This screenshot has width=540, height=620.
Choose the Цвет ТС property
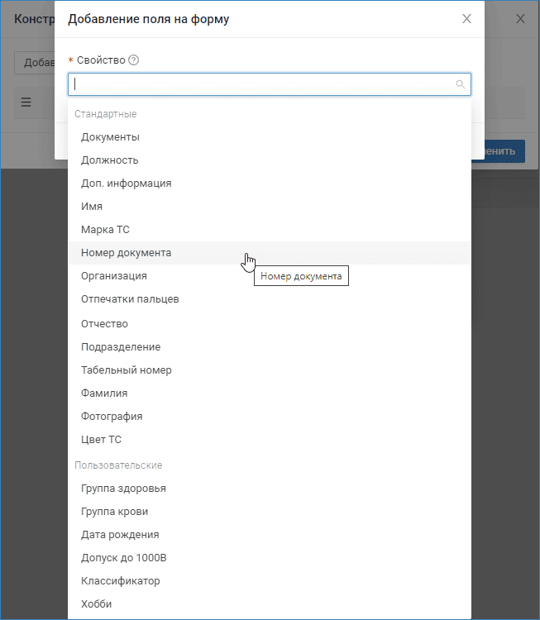point(101,440)
